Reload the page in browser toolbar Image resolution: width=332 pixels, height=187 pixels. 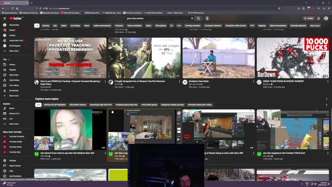click(12, 8)
